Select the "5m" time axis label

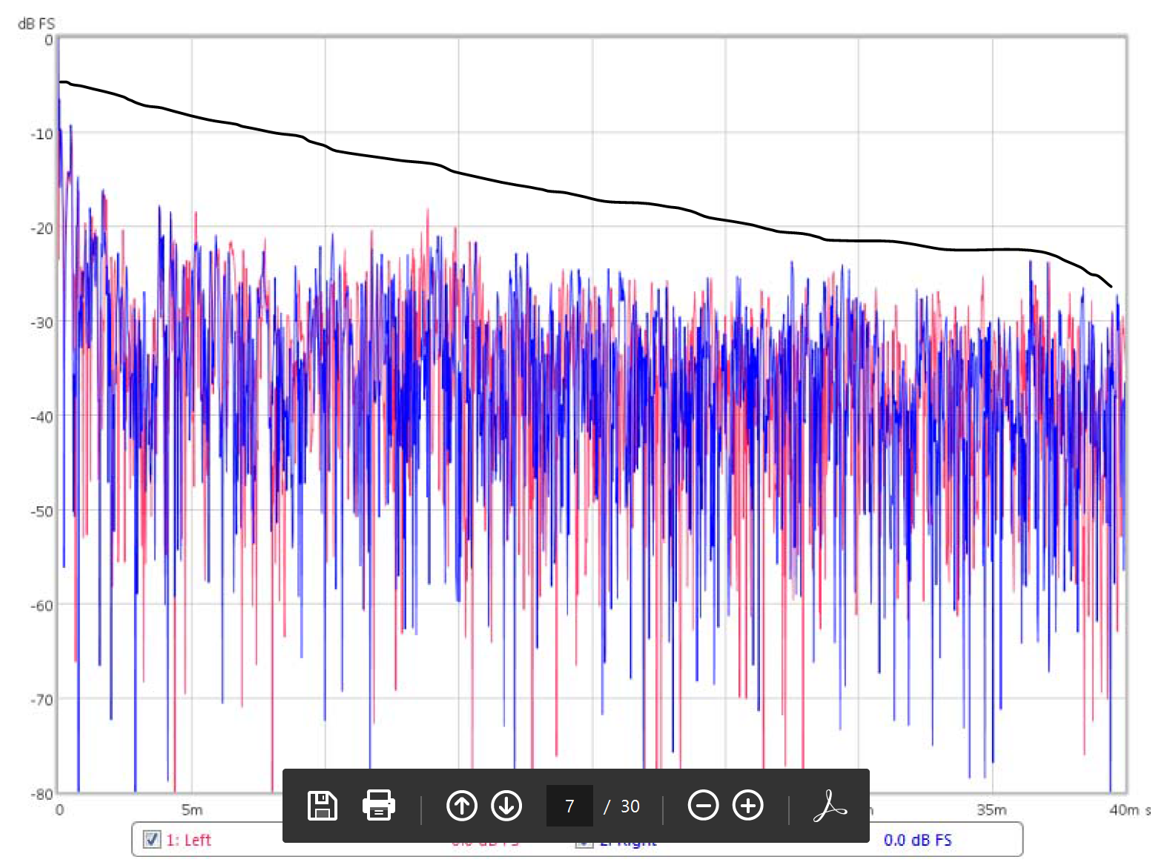coord(192,809)
